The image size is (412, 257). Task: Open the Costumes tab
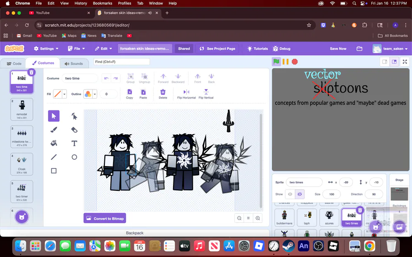tap(43, 63)
